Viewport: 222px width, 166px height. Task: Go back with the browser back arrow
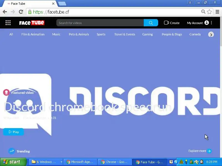point(5,12)
